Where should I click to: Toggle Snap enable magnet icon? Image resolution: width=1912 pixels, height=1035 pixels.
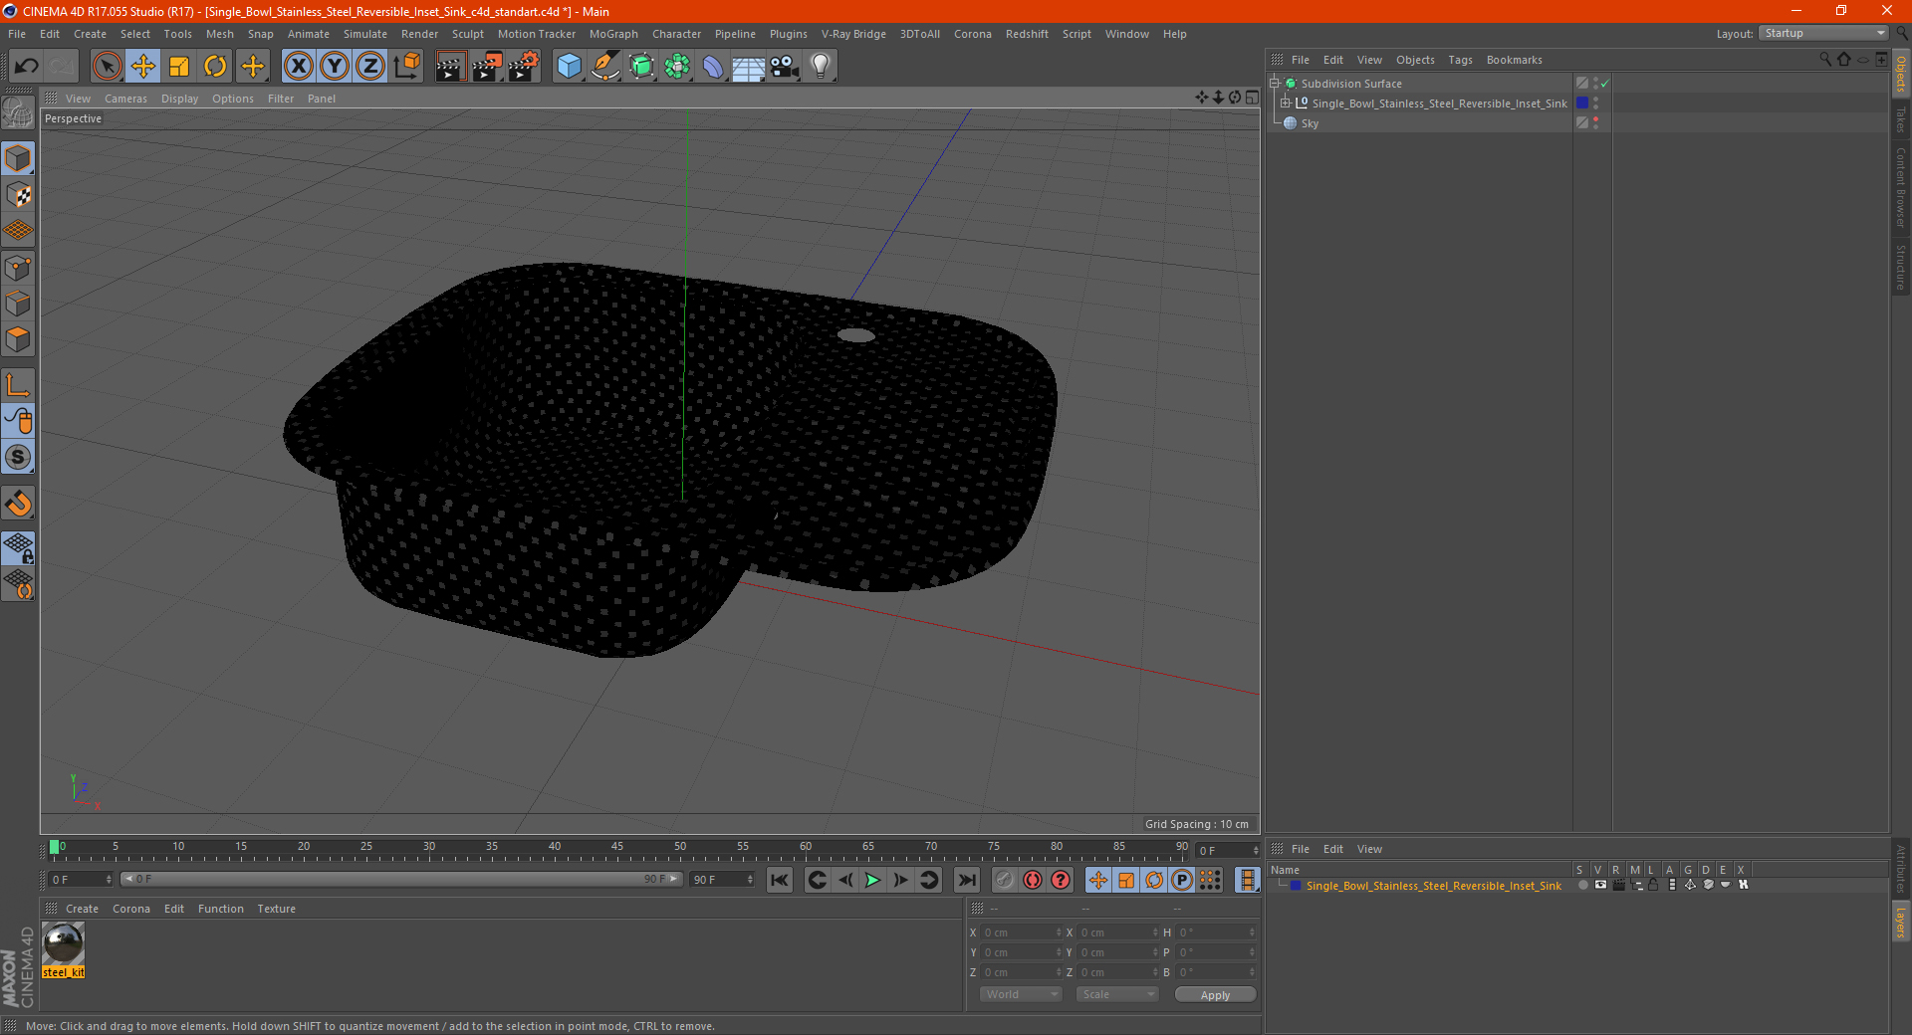18,504
